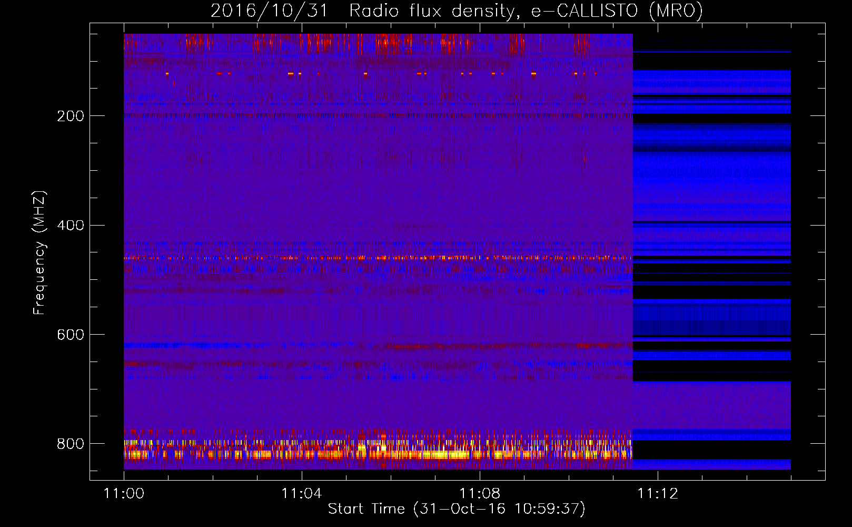
Task: Click the plot title "2016/10/31 Radio flux density, e-CALLISTO (MRO)"
Action: click(457, 11)
